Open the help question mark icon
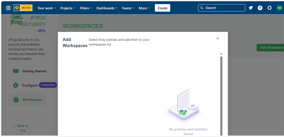This screenshot has height=137, width=284. (260, 8)
